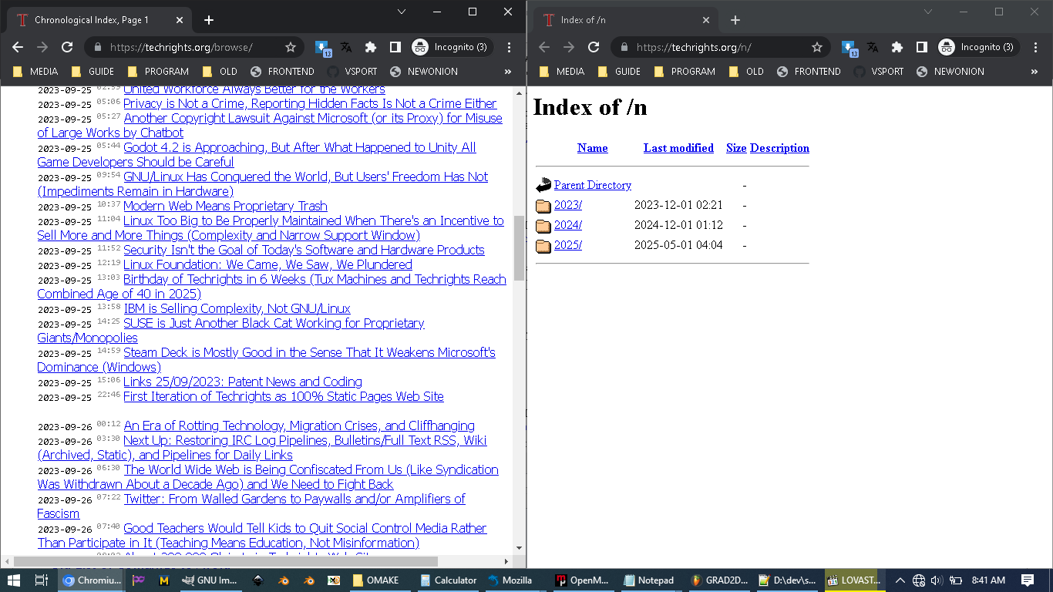This screenshot has height=592, width=1053.
Task: Select the Chronological Index, Page 1 tab
Action: (99, 20)
